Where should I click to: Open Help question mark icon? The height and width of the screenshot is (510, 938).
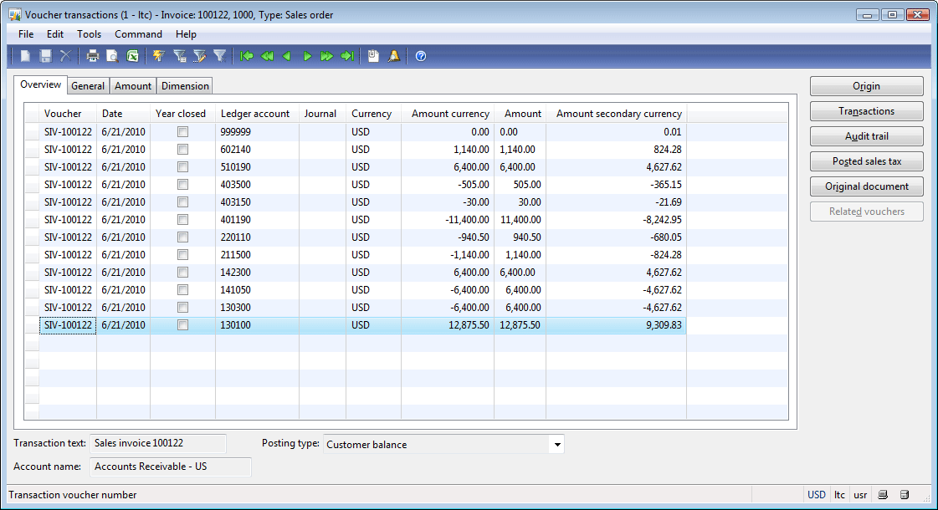[421, 56]
